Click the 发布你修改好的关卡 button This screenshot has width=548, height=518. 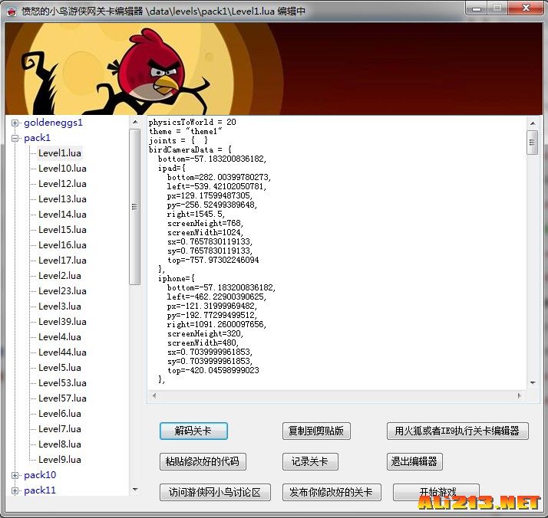tap(332, 492)
